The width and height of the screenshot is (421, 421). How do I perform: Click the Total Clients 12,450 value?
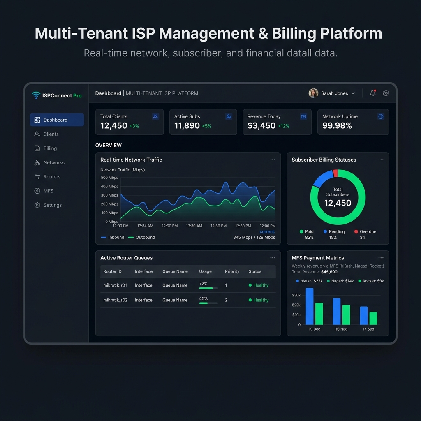pos(113,125)
